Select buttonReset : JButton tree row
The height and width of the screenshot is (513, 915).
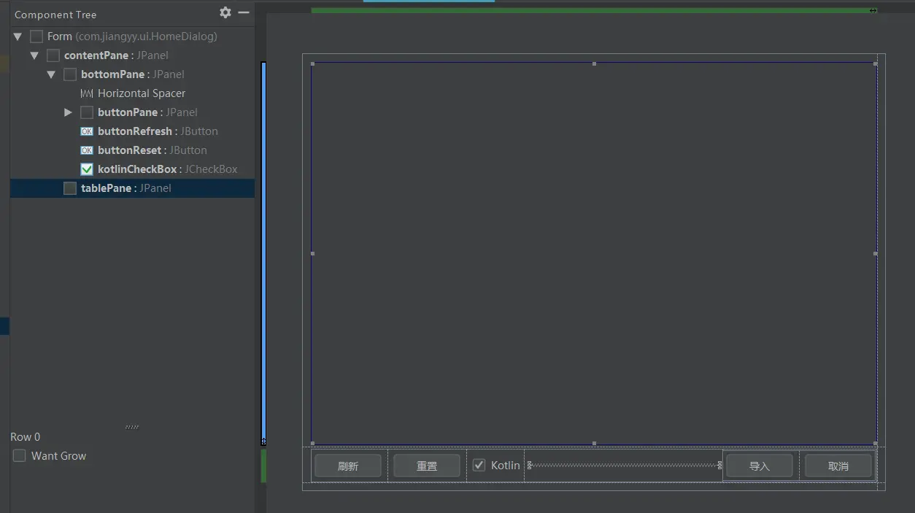(x=133, y=150)
